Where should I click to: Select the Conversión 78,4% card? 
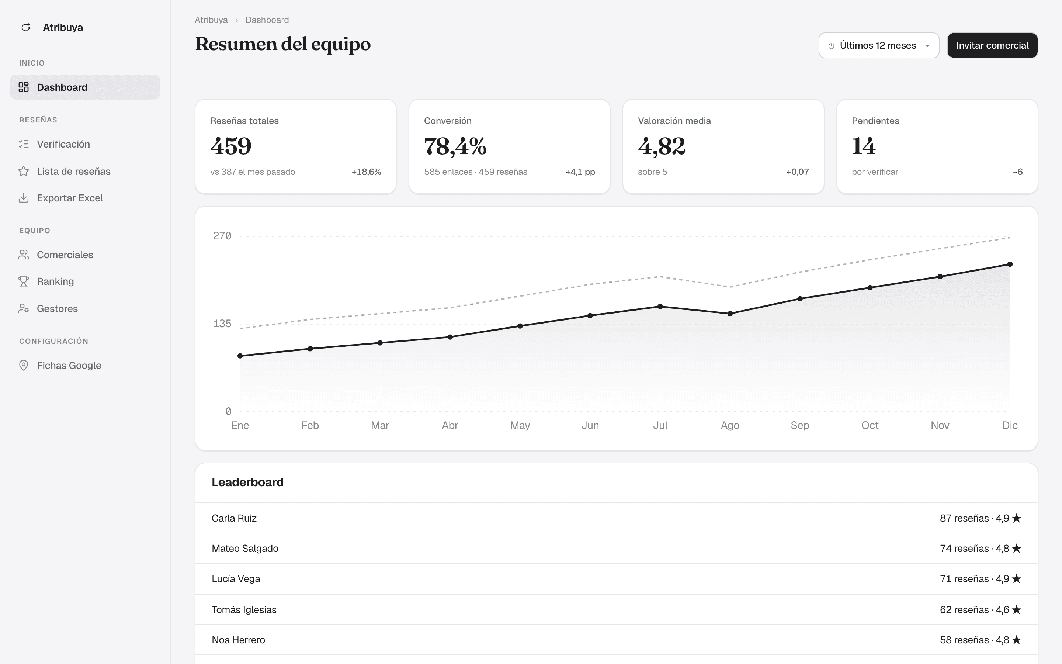(510, 146)
